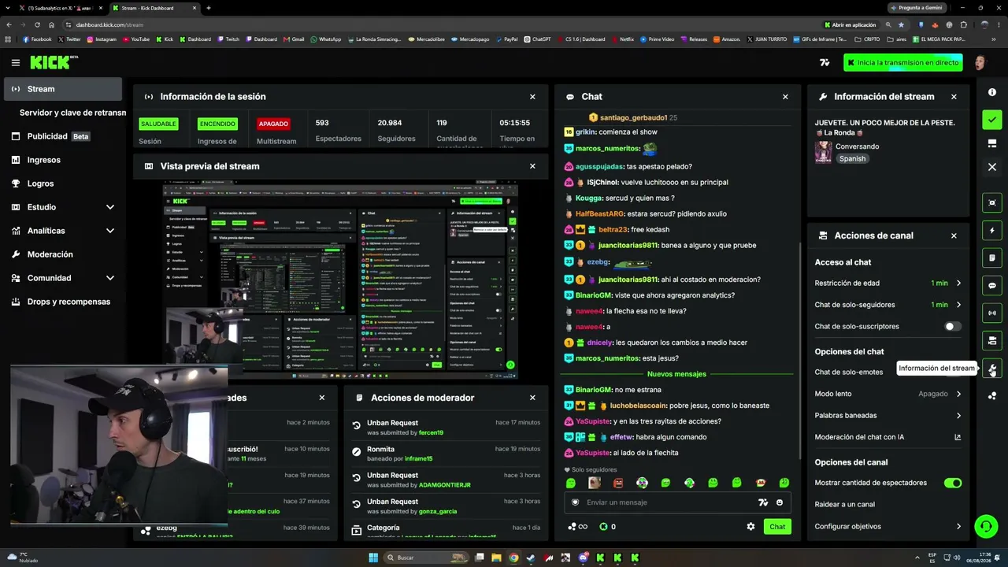Click Raidear a un canal
Viewport: 1008px width, 567px height.
[844, 504]
